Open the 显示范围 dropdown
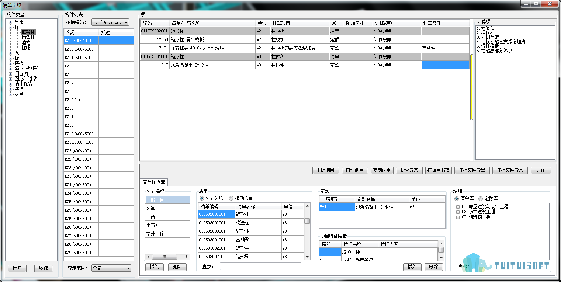561x282 pixels. (x=111, y=268)
